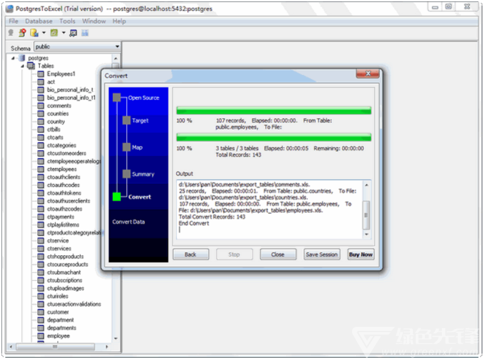Image resolution: width=485 pixels, height=361 pixels.
Task: Click the lower overall tables progress bar
Action: click(x=274, y=137)
